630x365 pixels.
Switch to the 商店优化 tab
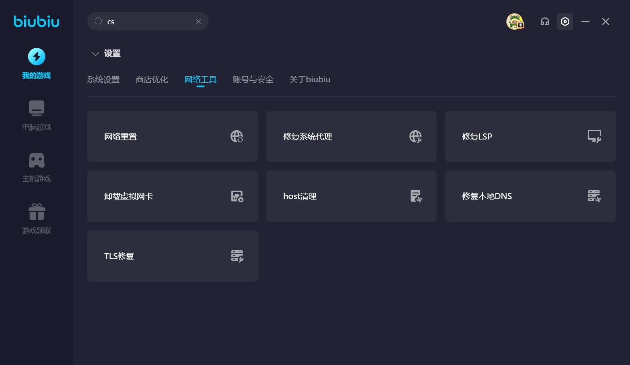[x=152, y=79]
